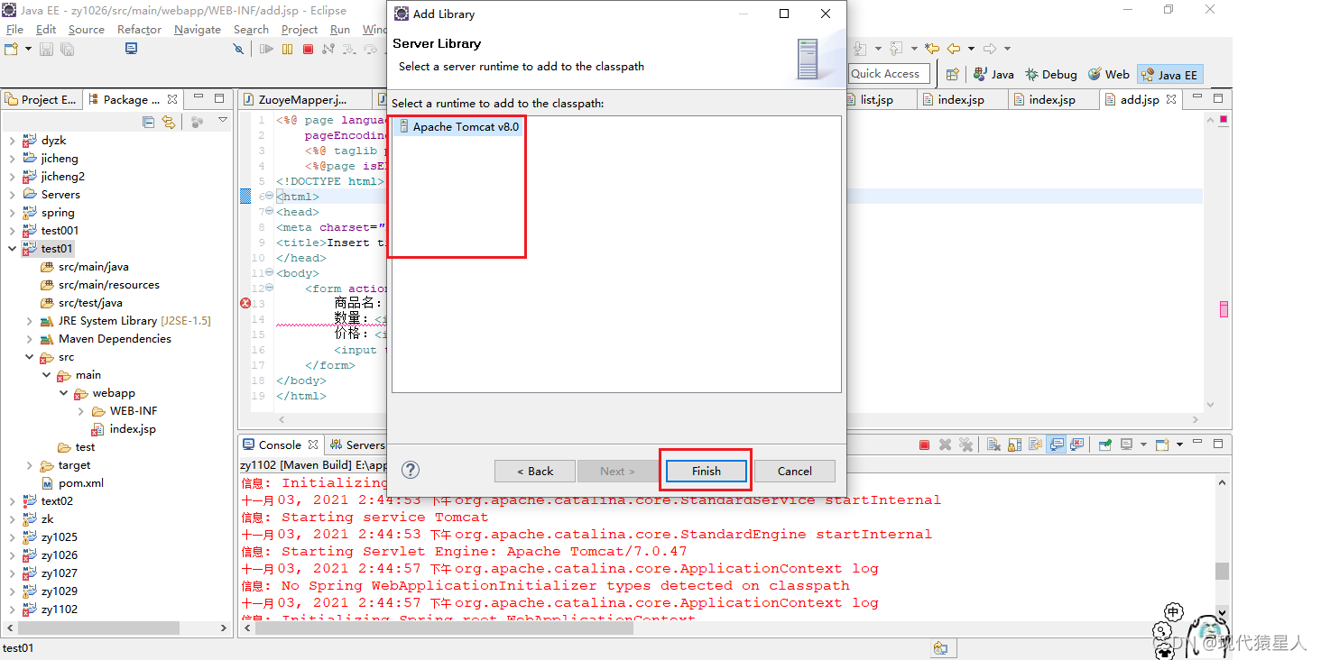Toggle Scroll Lock in Console toolbar
The height and width of the screenshot is (660, 1321).
coord(1014,445)
